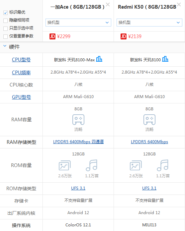Viewport: 185px width, 231px height.
Task: Click the 出厂系统内核 row label
Action: click(21, 213)
